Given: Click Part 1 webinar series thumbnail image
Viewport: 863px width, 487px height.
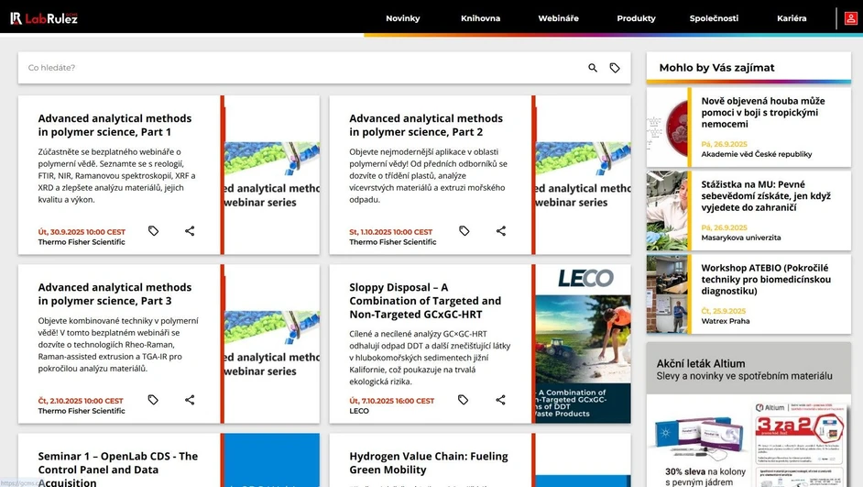Looking at the screenshot, I should coord(272,174).
